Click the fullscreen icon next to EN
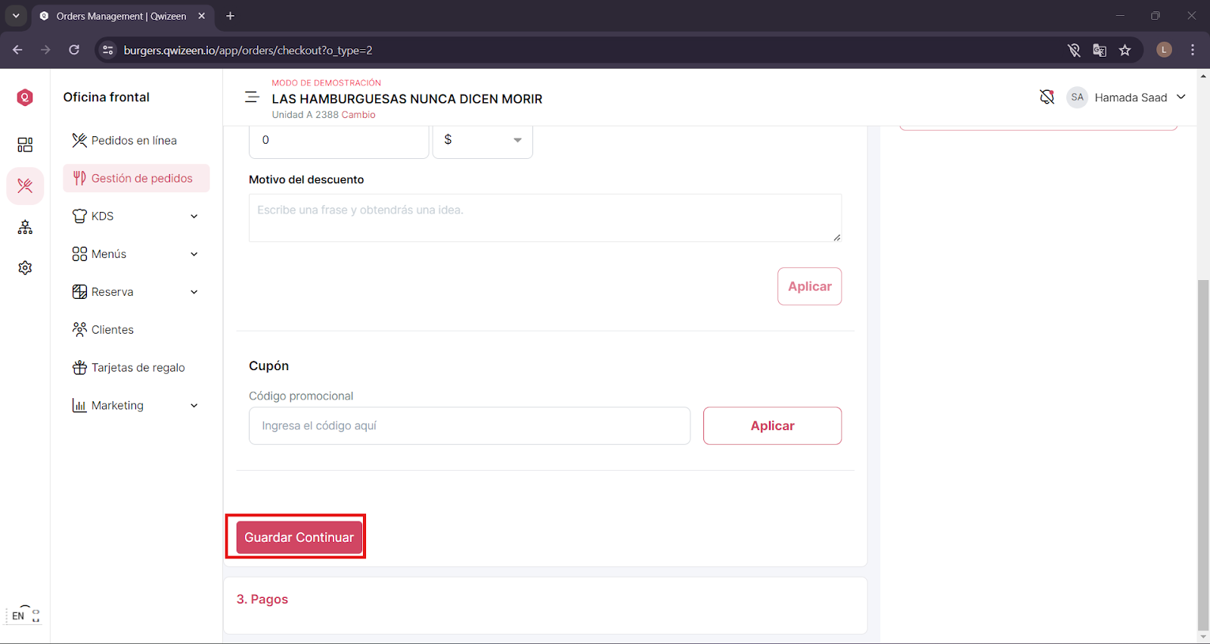Screen dimensions: 1210x644 point(36,616)
